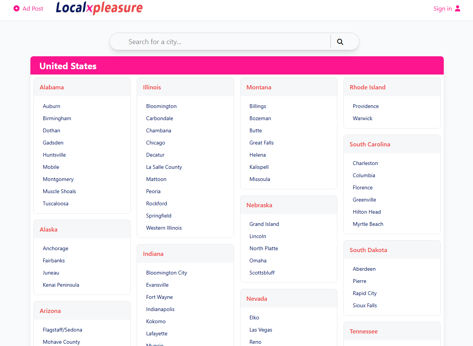The width and height of the screenshot is (473, 346).
Task: Select Evansville city
Action: 157,285
